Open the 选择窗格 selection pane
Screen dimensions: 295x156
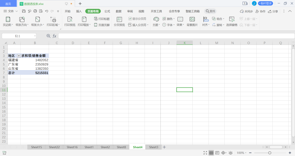[x=232, y=22]
